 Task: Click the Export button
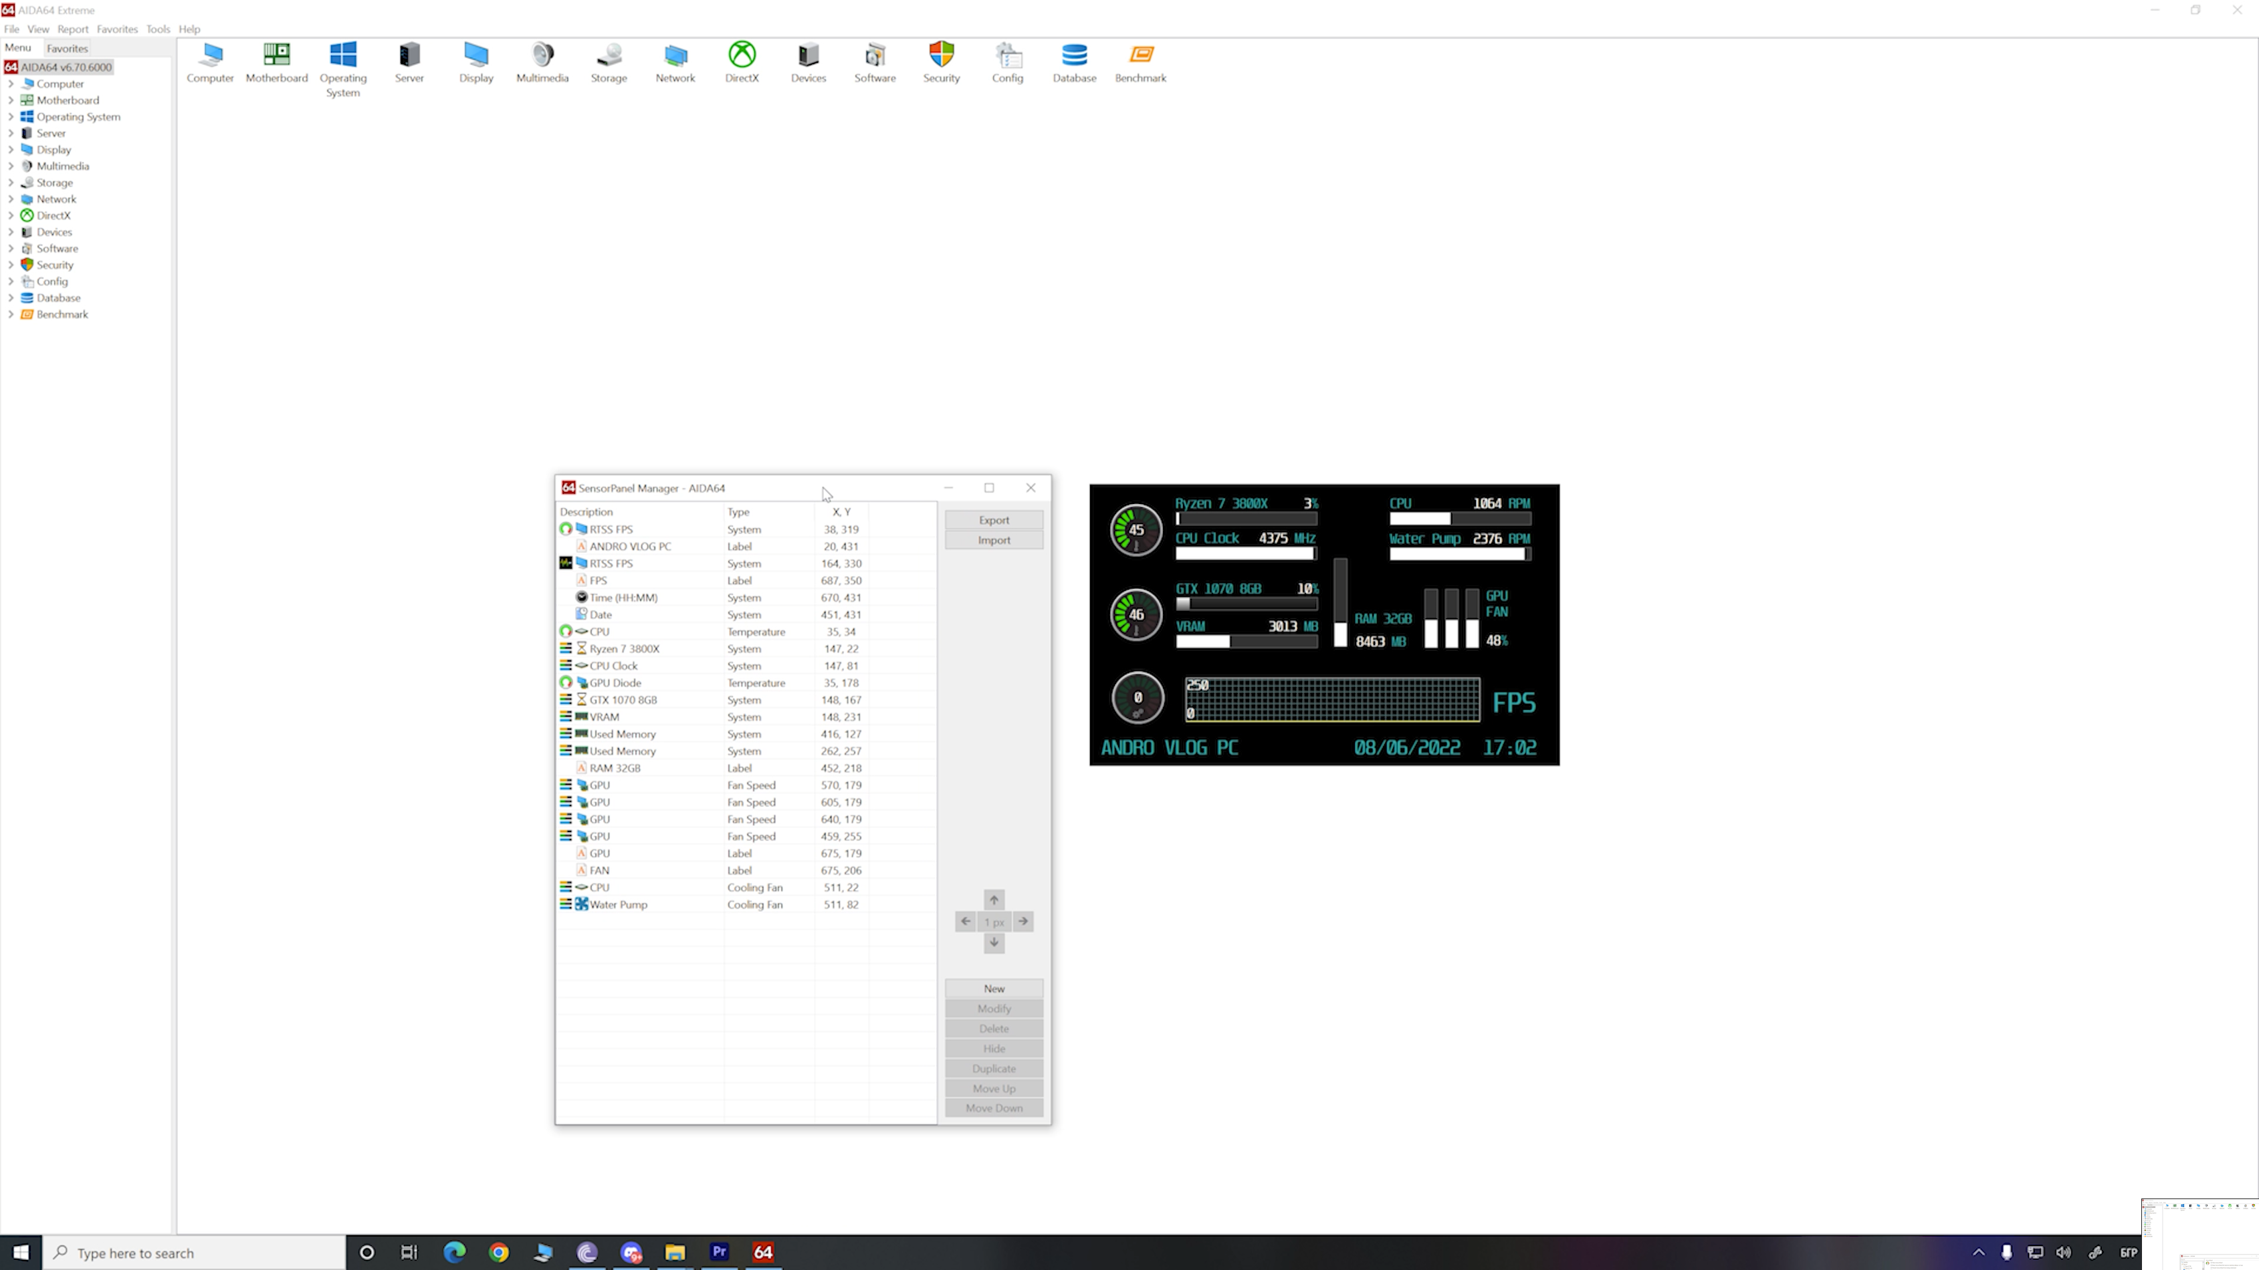[x=994, y=520]
